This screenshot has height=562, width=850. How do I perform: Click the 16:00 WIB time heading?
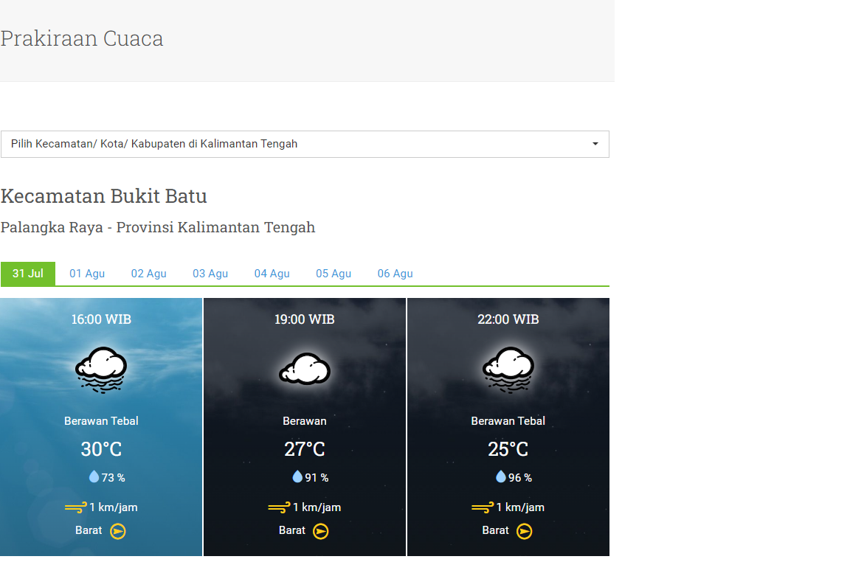click(x=101, y=319)
